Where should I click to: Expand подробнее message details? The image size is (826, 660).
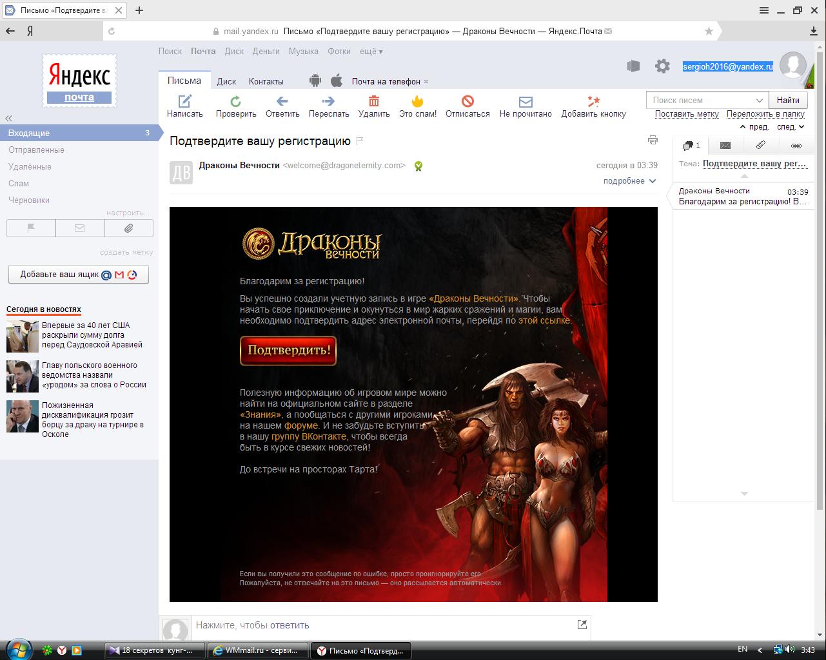tap(629, 181)
